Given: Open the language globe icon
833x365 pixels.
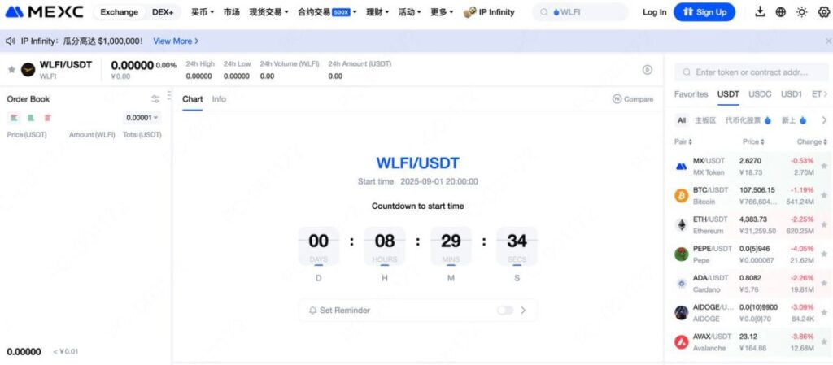Looking at the screenshot, I should pos(780,11).
